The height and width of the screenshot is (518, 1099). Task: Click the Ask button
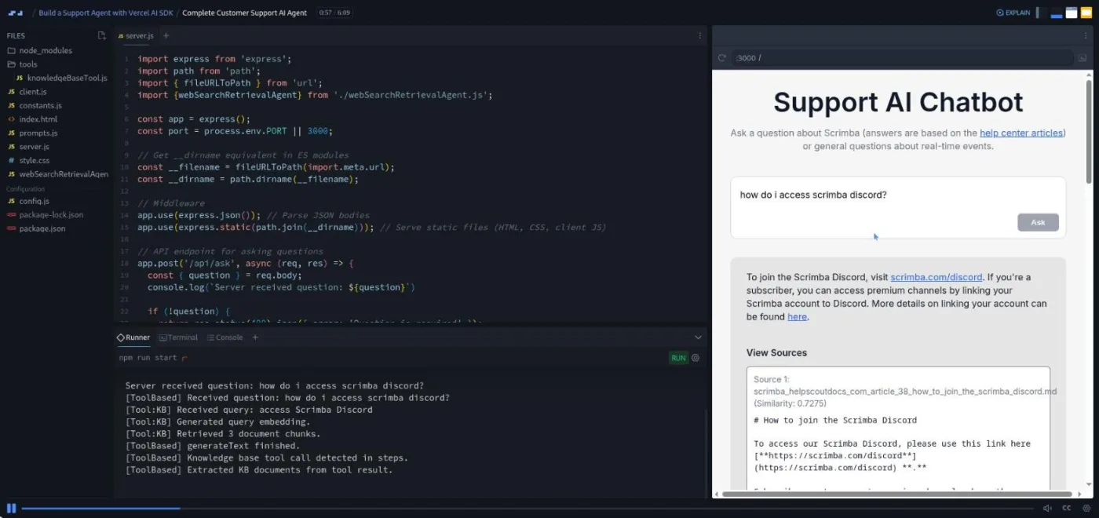(1038, 222)
